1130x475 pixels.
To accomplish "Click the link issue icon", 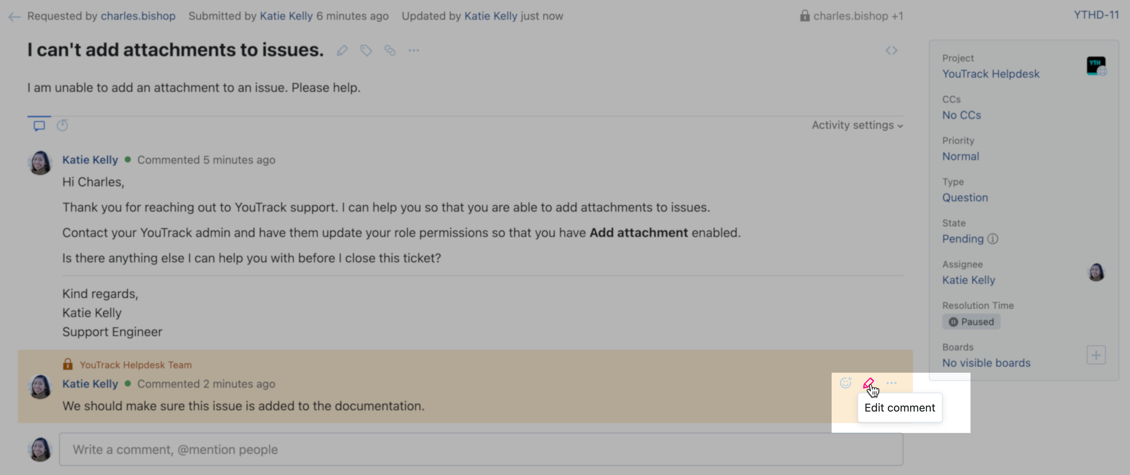I will [x=390, y=50].
